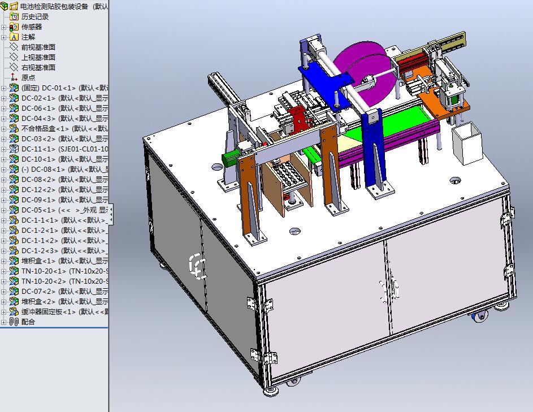
Task: Select the tree row labeled DC-10<1>
Action: click(x=54, y=159)
